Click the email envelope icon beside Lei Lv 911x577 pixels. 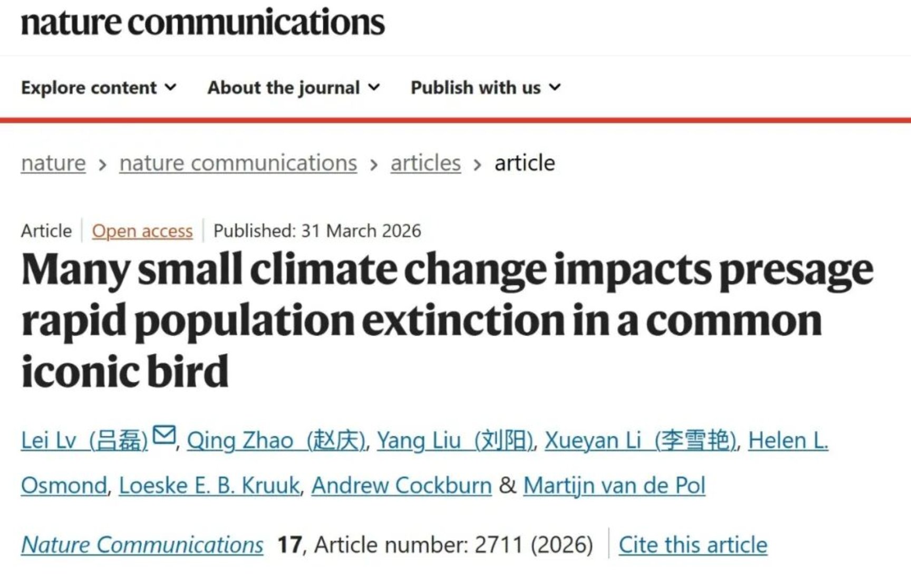pyautogui.click(x=164, y=435)
